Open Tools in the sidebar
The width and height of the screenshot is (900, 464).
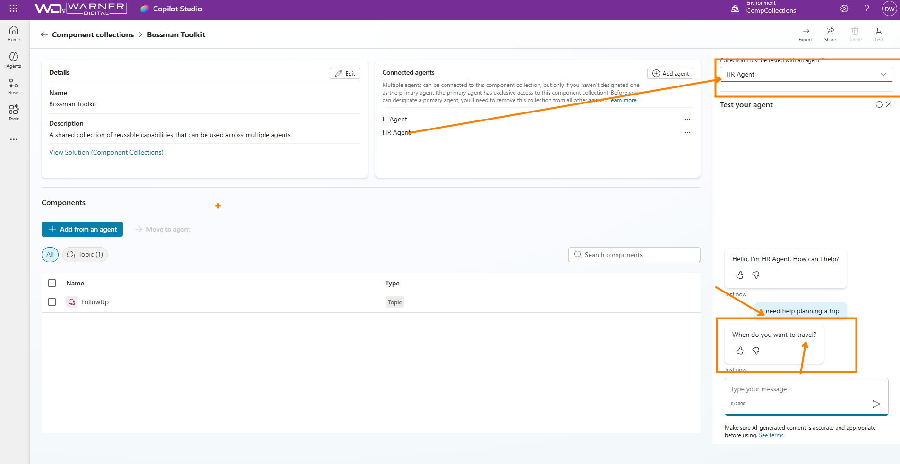(14, 112)
